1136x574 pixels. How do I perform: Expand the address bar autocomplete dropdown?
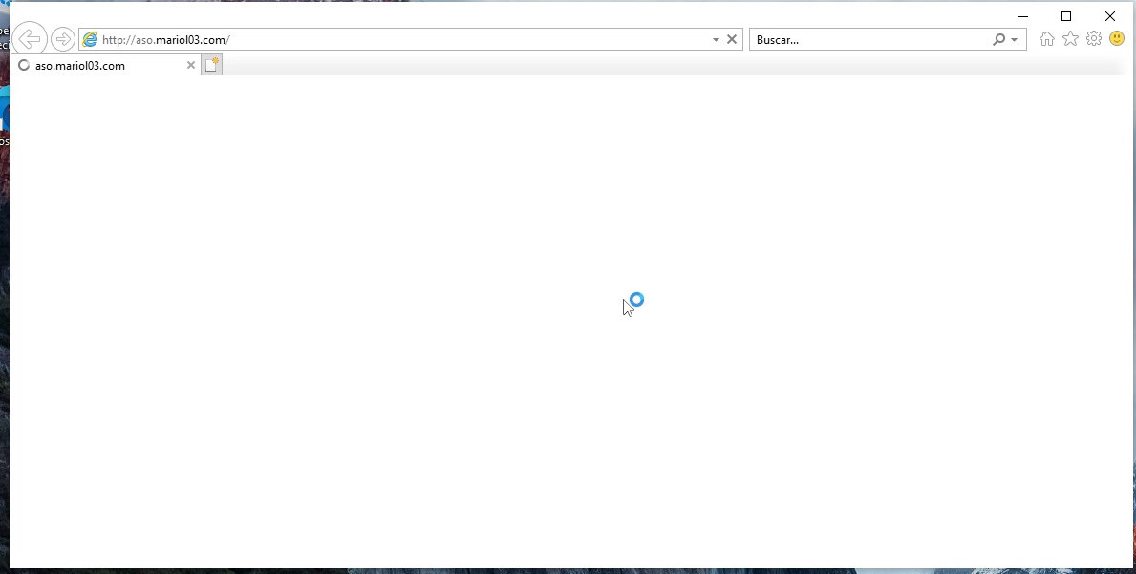coord(716,39)
